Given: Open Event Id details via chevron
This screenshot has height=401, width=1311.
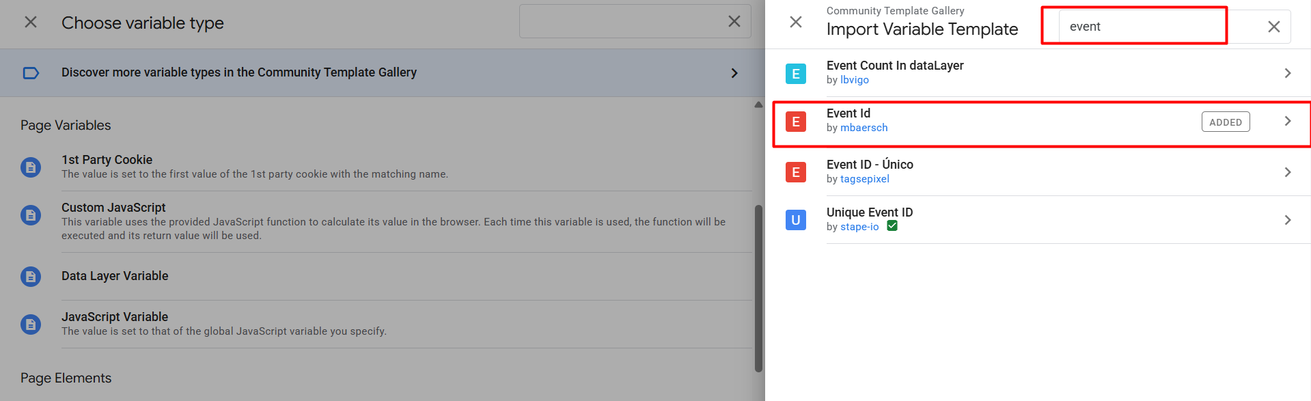Looking at the screenshot, I should pos(1287,122).
